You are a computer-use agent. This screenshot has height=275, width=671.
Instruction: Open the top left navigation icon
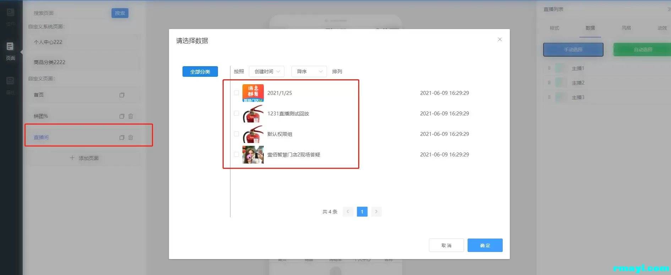pos(10,17)
